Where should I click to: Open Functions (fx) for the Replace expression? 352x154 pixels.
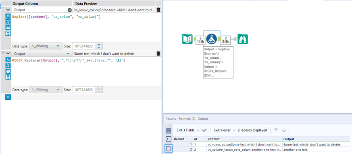[8, 16]
